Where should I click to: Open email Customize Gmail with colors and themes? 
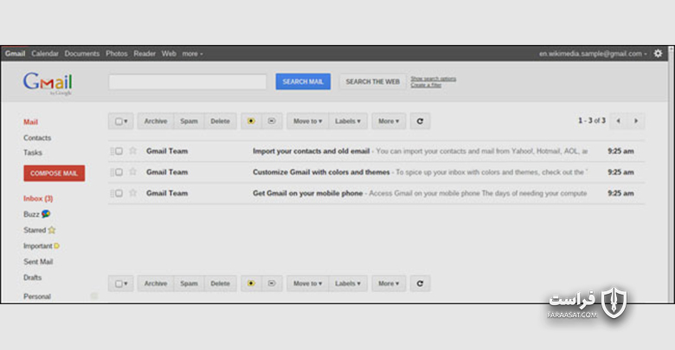coord(376,172)
